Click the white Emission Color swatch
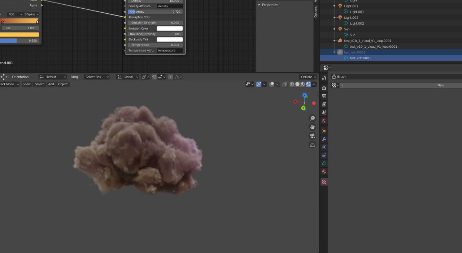Viewport: 462px width, 253px height. [170, 29]
